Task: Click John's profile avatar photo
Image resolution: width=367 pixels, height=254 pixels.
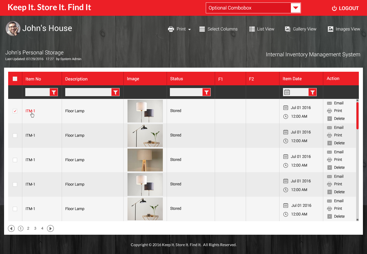Action: 13,29
